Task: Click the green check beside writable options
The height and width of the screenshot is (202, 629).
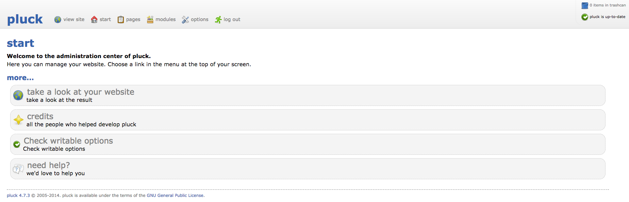Action: click(17, 144)
